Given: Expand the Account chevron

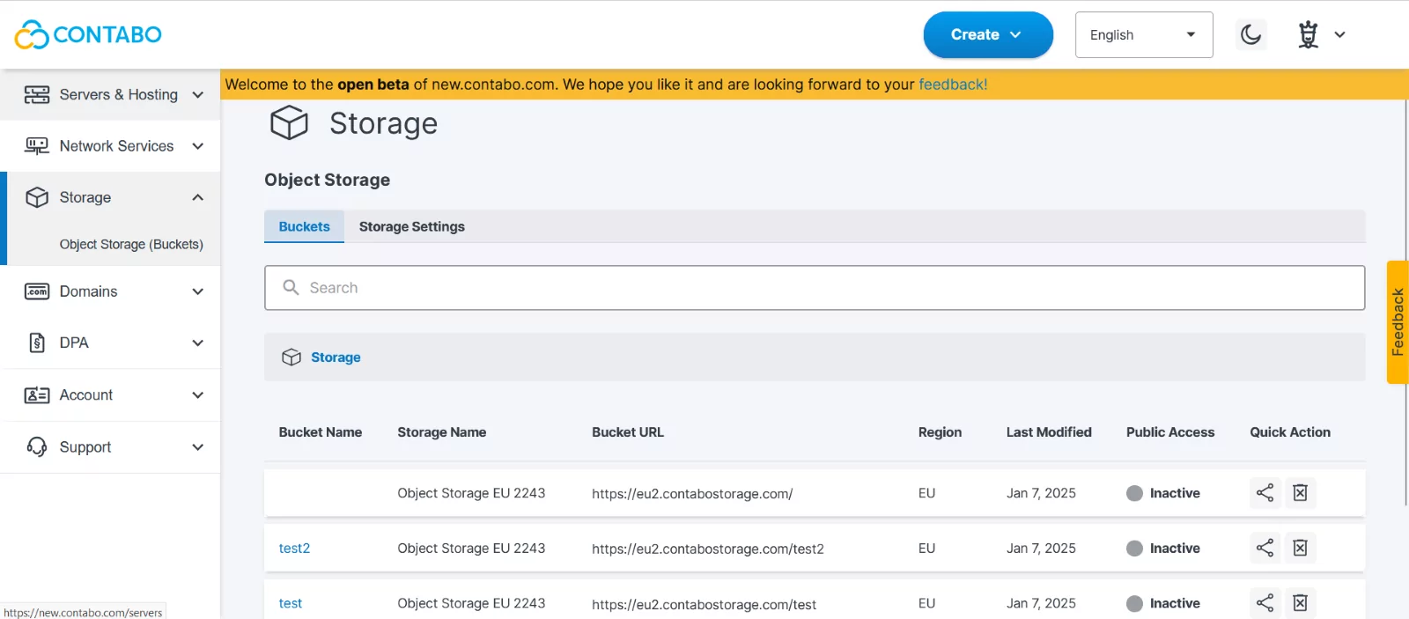Looking at the screenshot, I should (198, 395).
